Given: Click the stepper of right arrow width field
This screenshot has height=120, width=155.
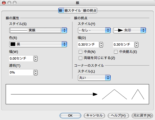Looking at the screenshot, I should coord(137,45).
